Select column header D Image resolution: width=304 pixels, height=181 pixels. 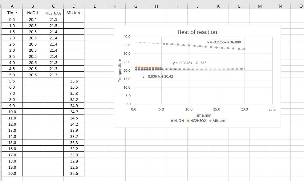point(74,6)
